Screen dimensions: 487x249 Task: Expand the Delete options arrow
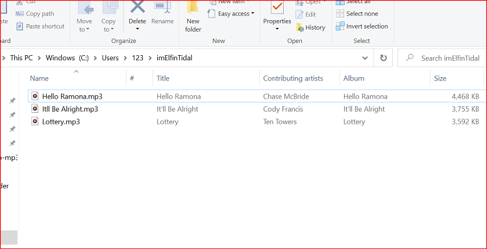tap(137, 29)
